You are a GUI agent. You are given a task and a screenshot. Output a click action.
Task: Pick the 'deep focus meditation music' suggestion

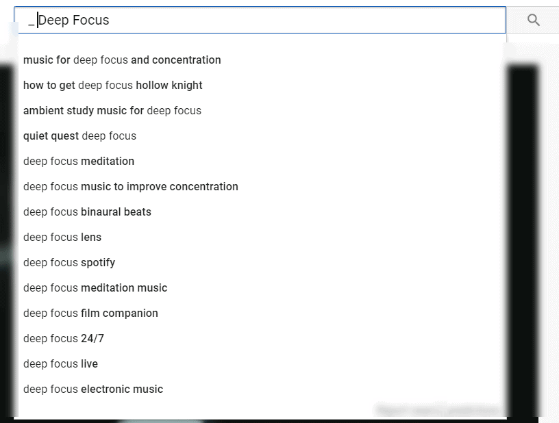(95, 288)
